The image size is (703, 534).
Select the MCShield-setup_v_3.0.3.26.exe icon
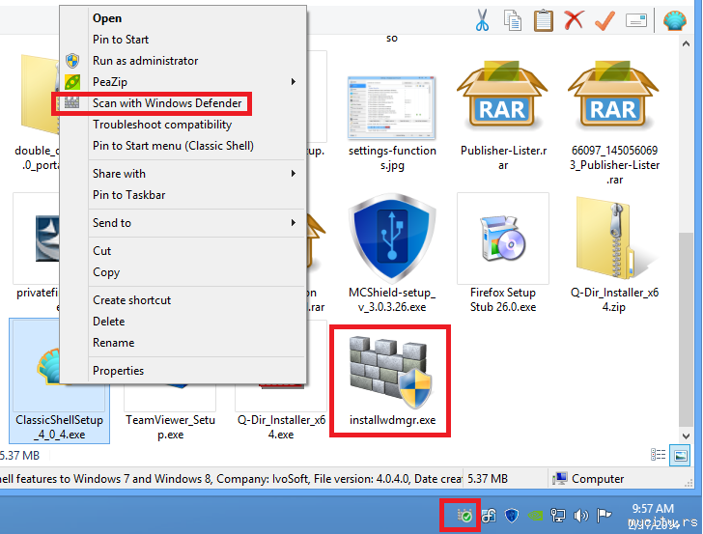392,239
